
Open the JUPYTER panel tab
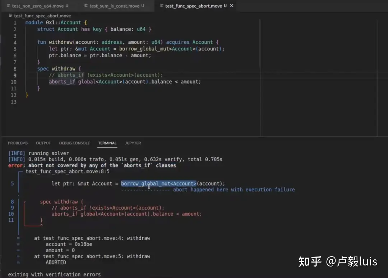point(133,143)
